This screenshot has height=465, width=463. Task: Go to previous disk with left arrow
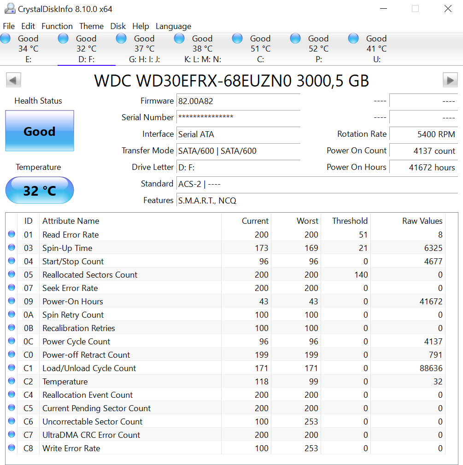pos(13,80)
